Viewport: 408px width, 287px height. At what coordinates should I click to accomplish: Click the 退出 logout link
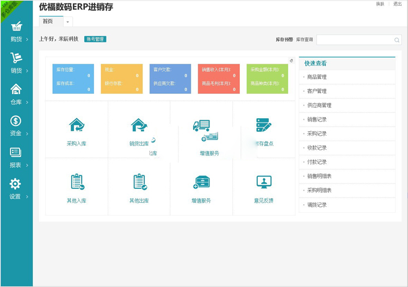pyautogui.click(x=397, y=4)
